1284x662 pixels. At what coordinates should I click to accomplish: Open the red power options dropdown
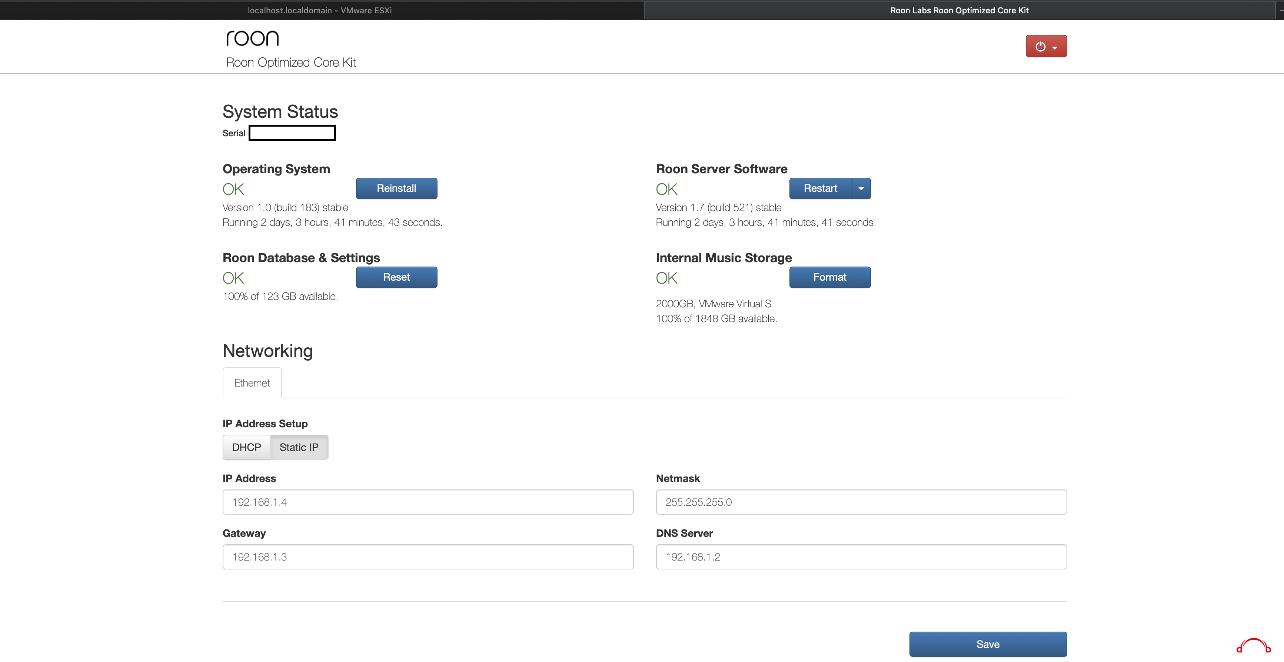1046,46
